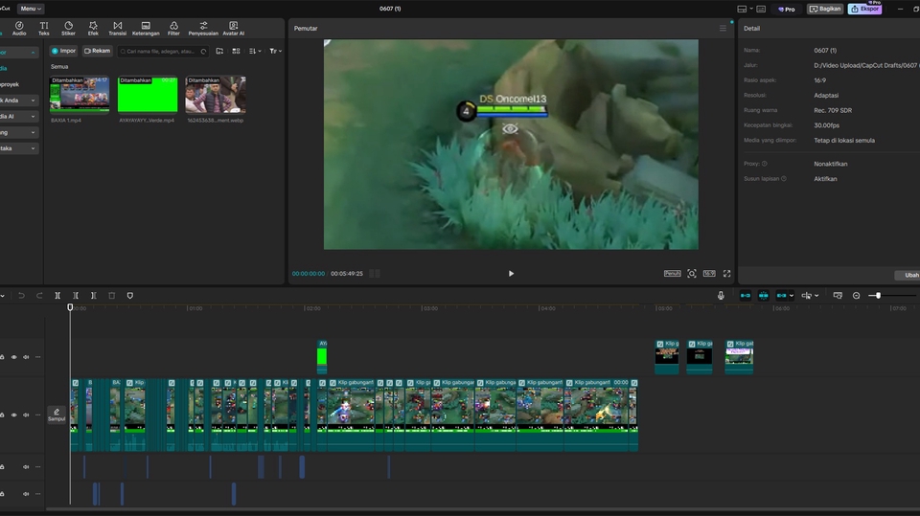Click the Split tool icon

pyautogui.click(x=57, y=296)
